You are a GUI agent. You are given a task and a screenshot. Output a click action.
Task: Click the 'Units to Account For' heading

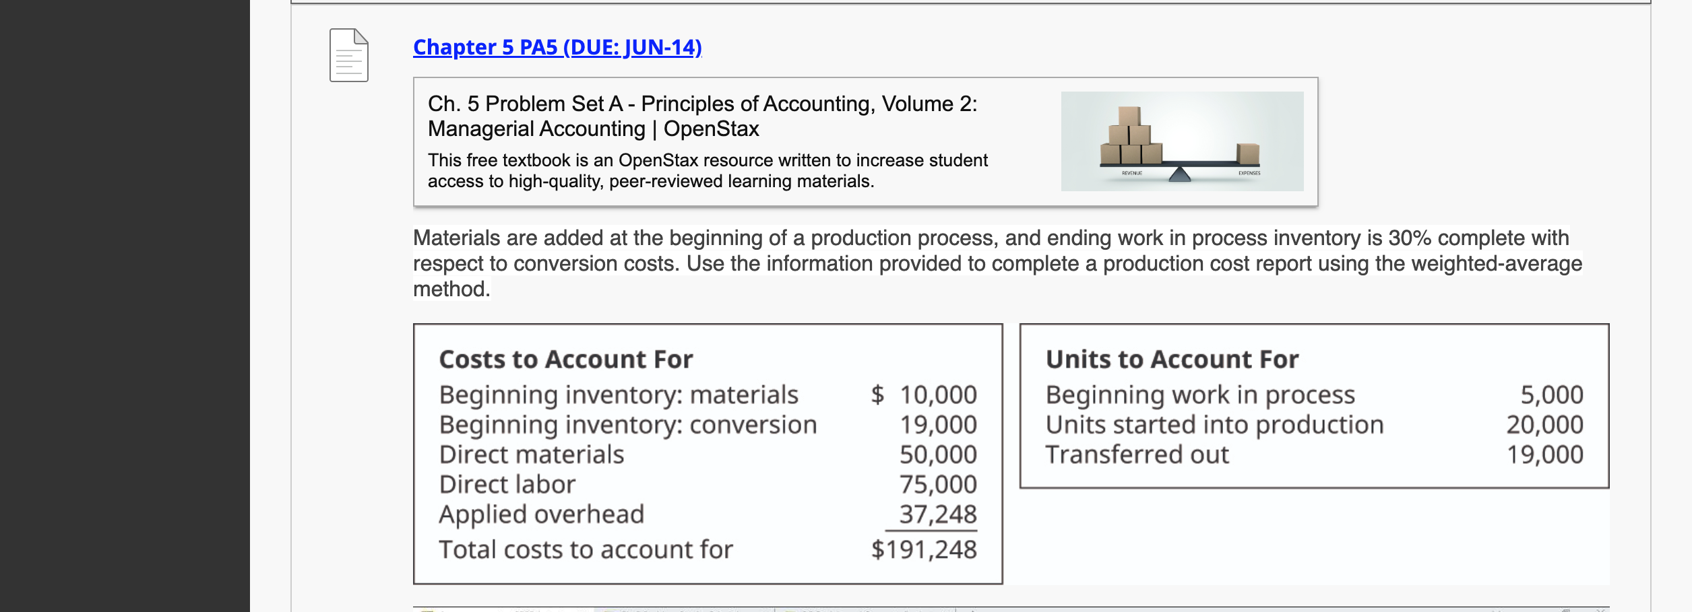coord(1172,360)
